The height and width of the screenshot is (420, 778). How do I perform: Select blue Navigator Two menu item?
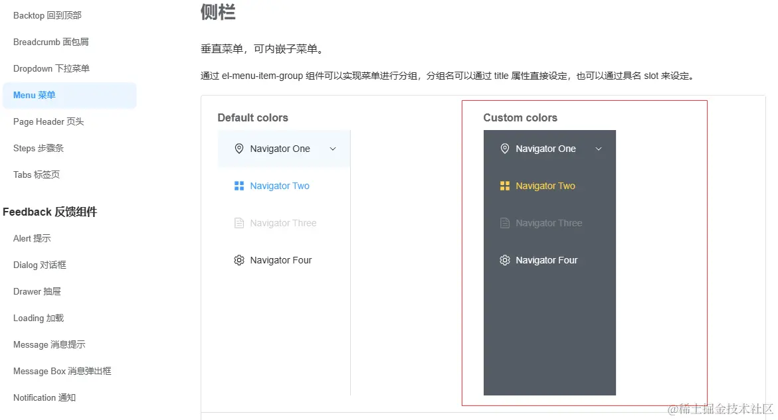[x=284, y=186]
